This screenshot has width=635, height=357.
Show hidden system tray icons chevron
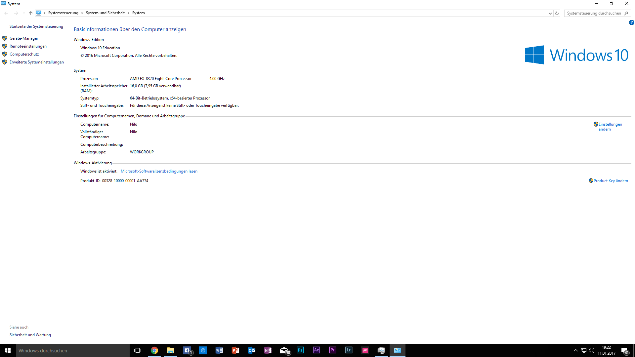point(576,350)
